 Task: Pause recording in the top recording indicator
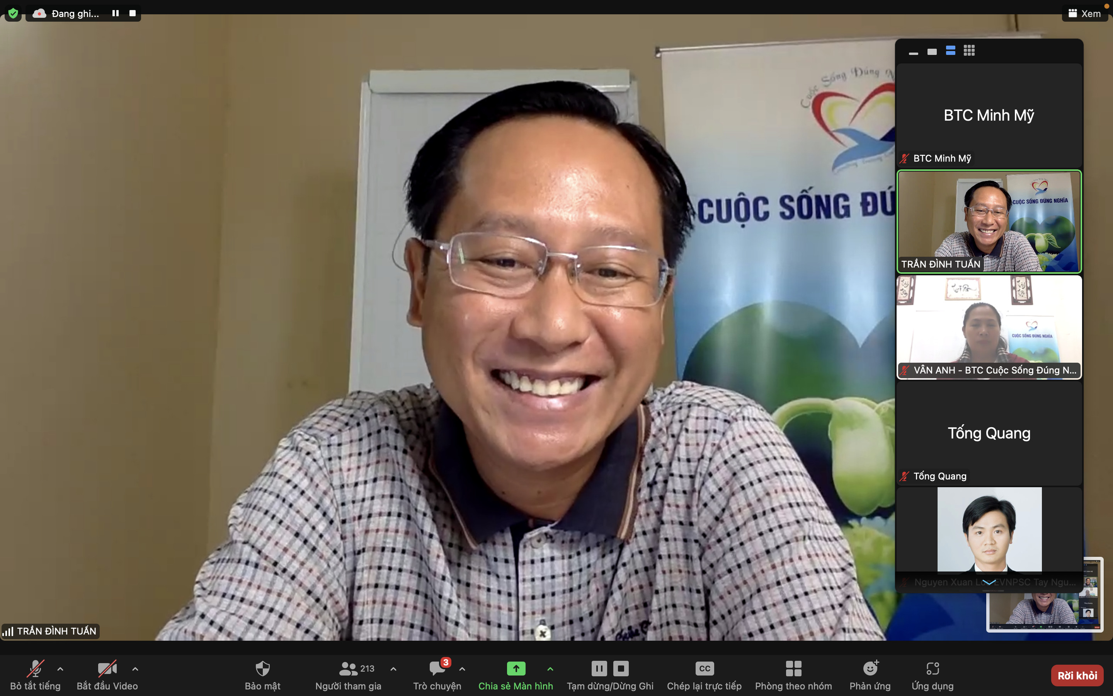coord(116,14)
